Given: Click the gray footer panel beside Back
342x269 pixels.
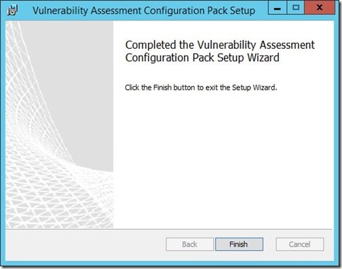Looking at the screenshot, I should click(x=86, y=245).
